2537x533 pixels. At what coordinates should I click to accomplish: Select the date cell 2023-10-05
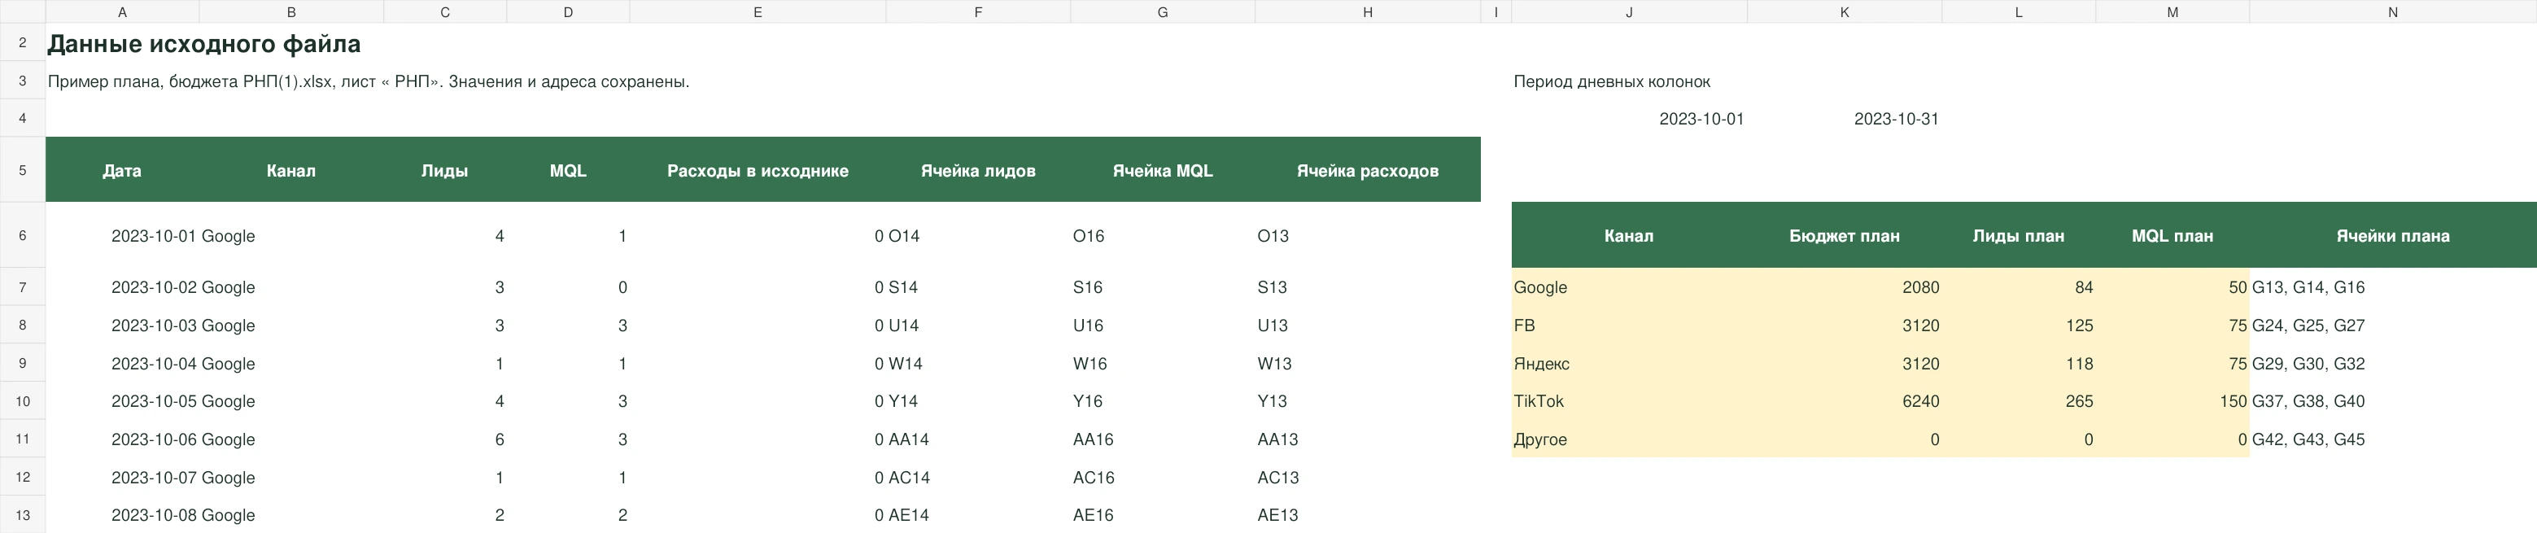tap(122, 401)
